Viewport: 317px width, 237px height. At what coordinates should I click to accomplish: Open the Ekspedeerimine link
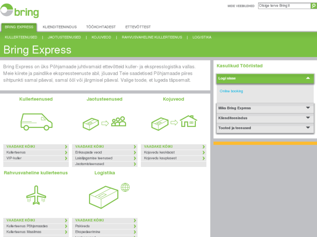(88, 232)
